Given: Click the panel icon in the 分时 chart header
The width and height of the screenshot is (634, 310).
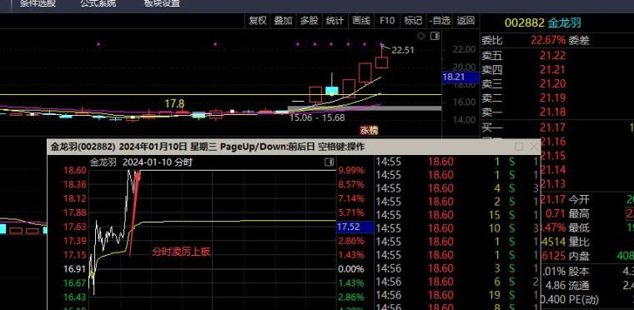Looking at the screenshot, I should (x=330, y=162).
